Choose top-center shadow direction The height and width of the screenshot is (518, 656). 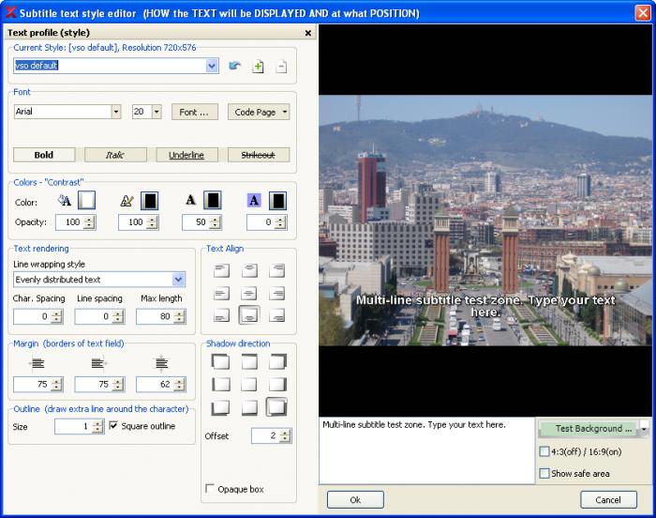pos(249,361)
